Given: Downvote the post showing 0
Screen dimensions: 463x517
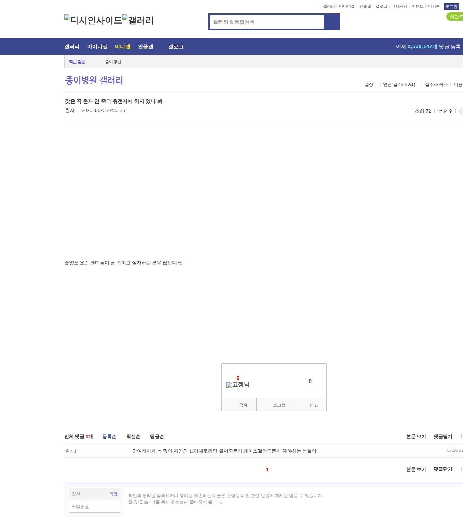Looking at the screenshot, I should (310, 381).
